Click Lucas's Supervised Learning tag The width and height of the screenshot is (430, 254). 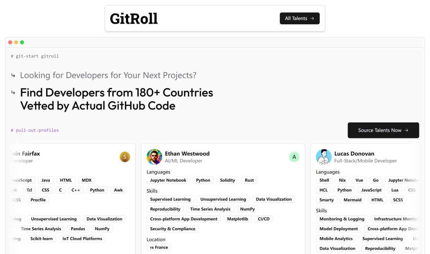(x=383, y=239)
